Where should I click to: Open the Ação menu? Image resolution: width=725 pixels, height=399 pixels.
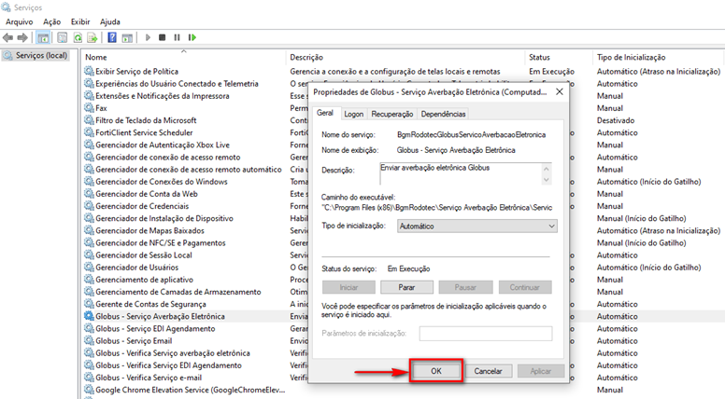51,21
